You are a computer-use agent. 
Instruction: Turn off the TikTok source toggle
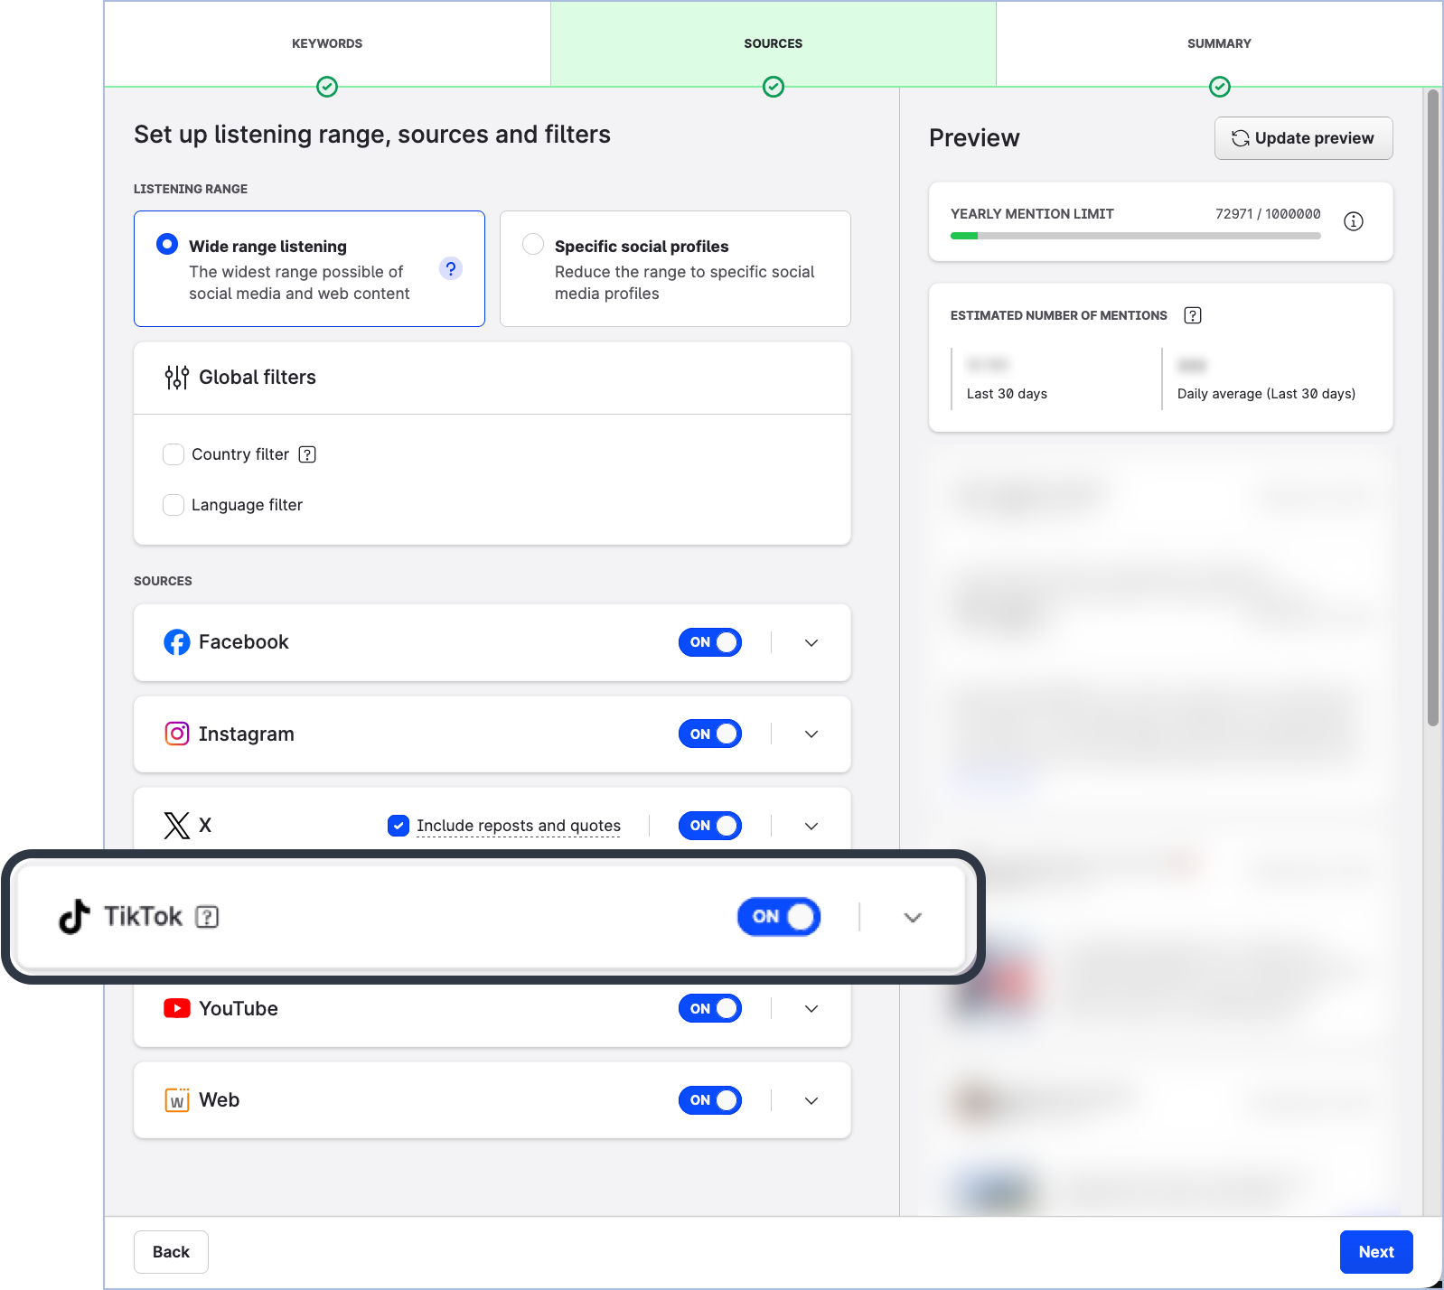click(x=778, y=917)
